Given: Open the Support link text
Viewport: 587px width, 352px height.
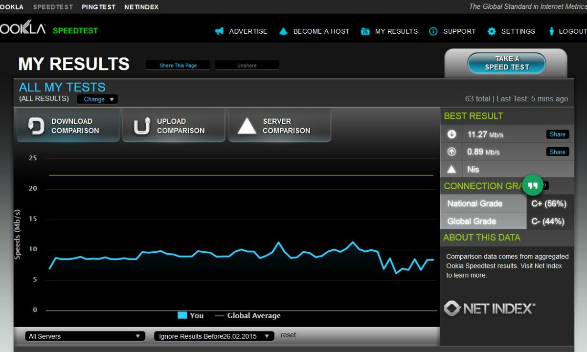Looking at the screenshot, I should pos(459,31).
